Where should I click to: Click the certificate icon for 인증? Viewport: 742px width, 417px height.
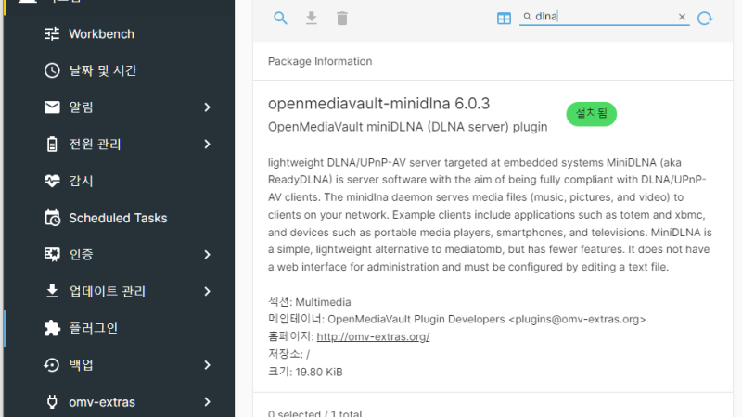click(52, 254)
